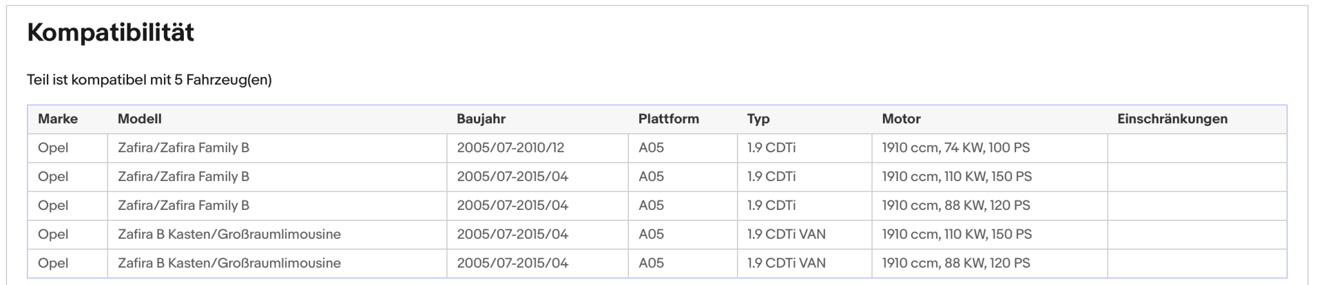Select the Modell column header
Viewport: 1317px width, 285px height.
click(x=140, y=119)
